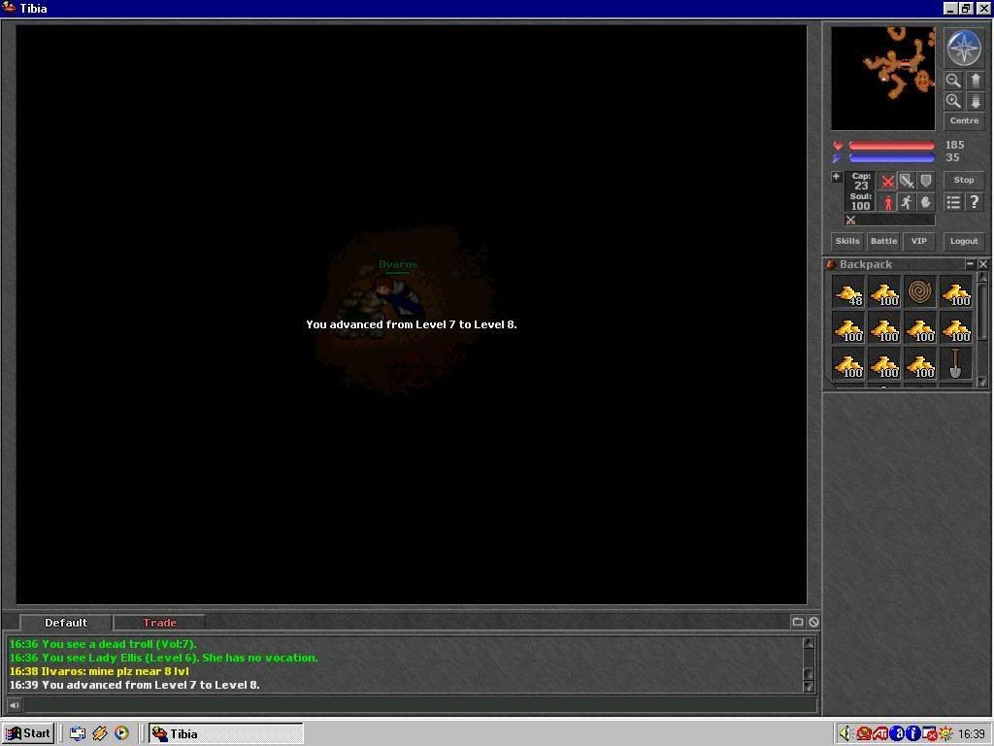Click the chat line 'Ilvaros: mine plz near 8 lvl'
Screen dimensions: 994x746
point(99,671)
